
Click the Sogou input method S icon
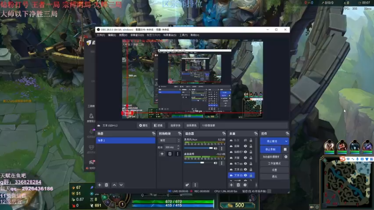[343, 159]
